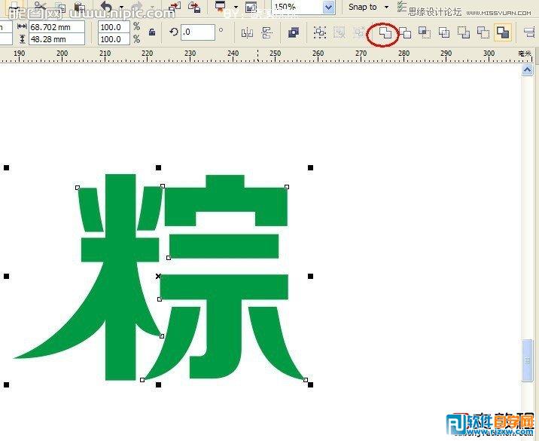Click the top-center black selection handle

coord(159,167)
